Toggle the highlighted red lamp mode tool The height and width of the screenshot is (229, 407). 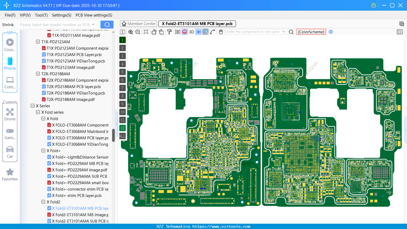coord(184,32)
